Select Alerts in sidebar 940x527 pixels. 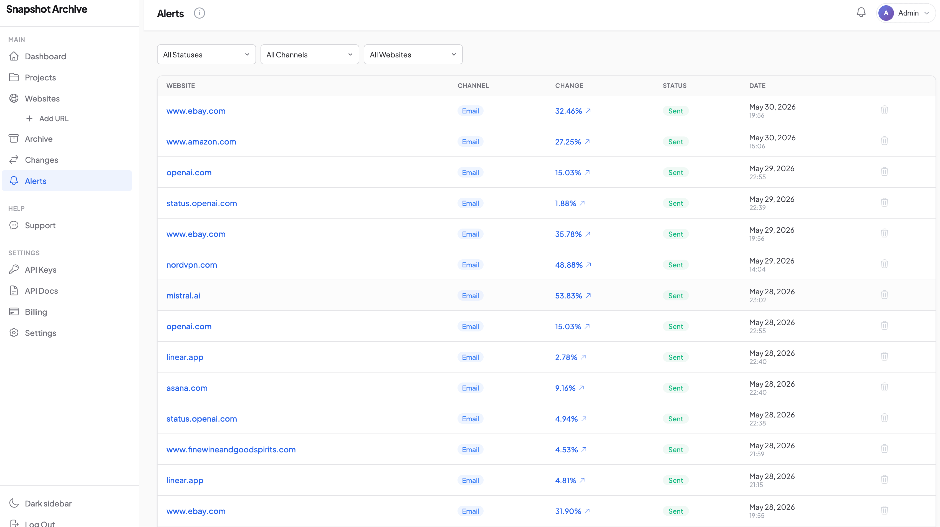67,181
